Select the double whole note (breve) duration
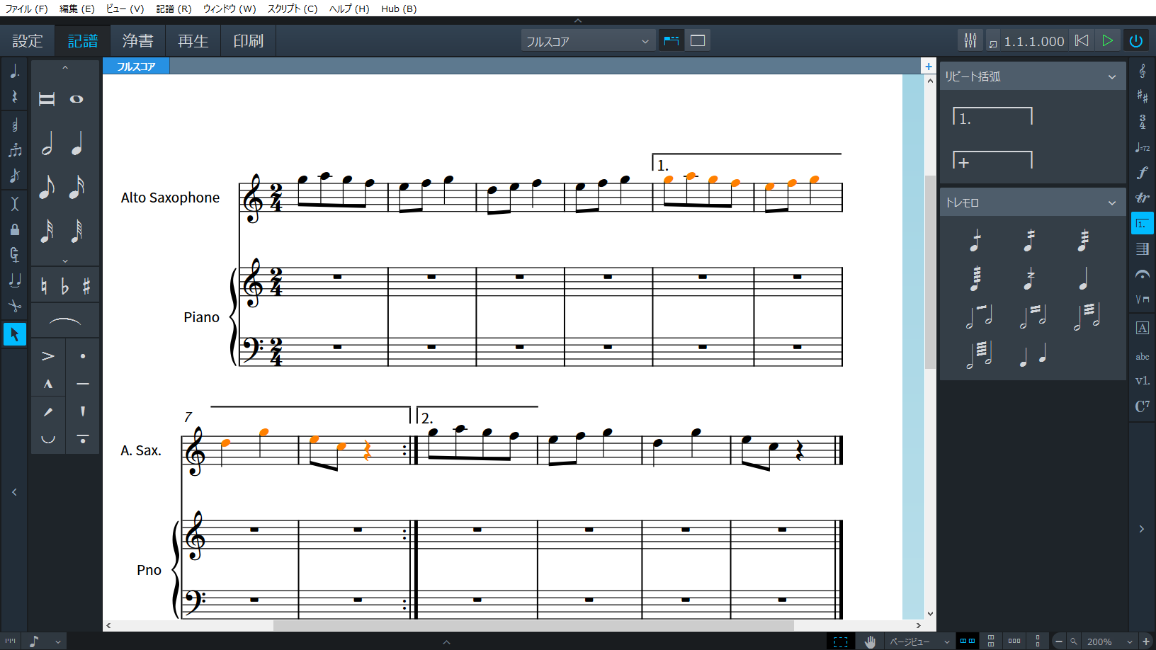The image size is (1156, 650). [47, 99]
